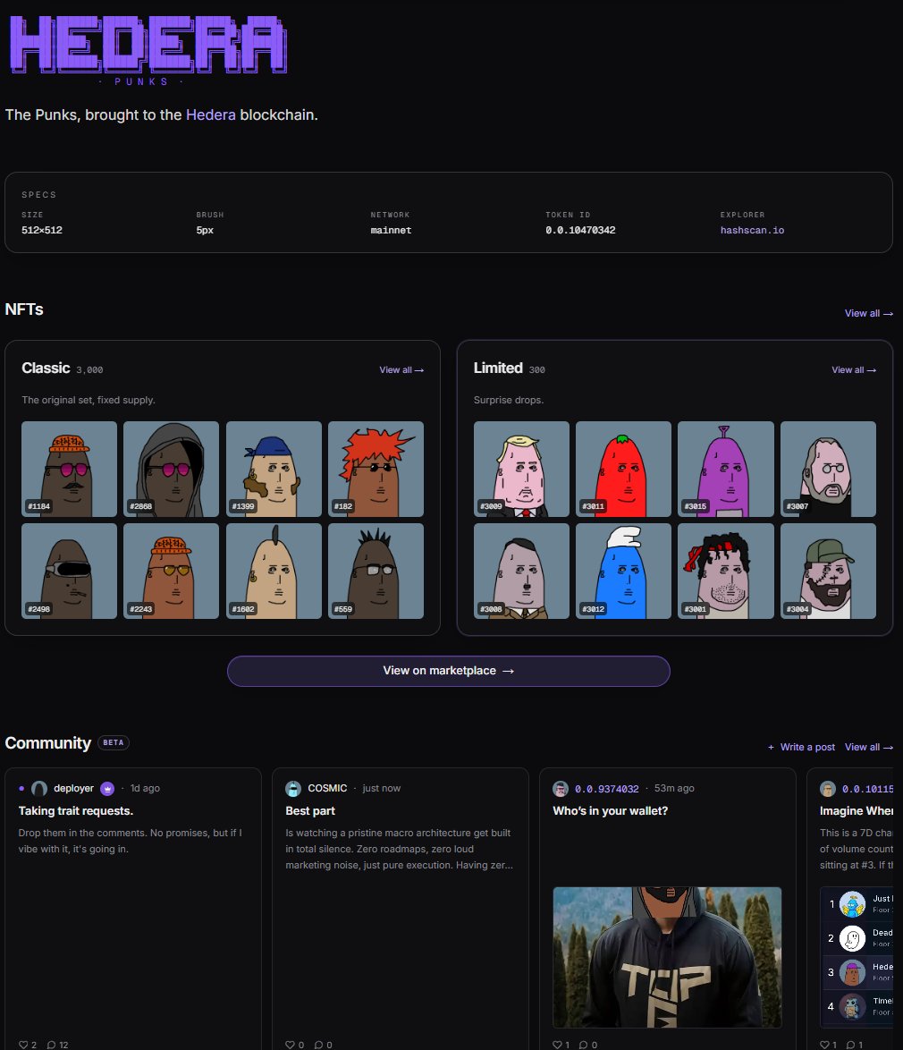The height and width of the screenshot is (1050, 903).
Task: Open the hashscan.io explorer link
Action: point(752,231)
